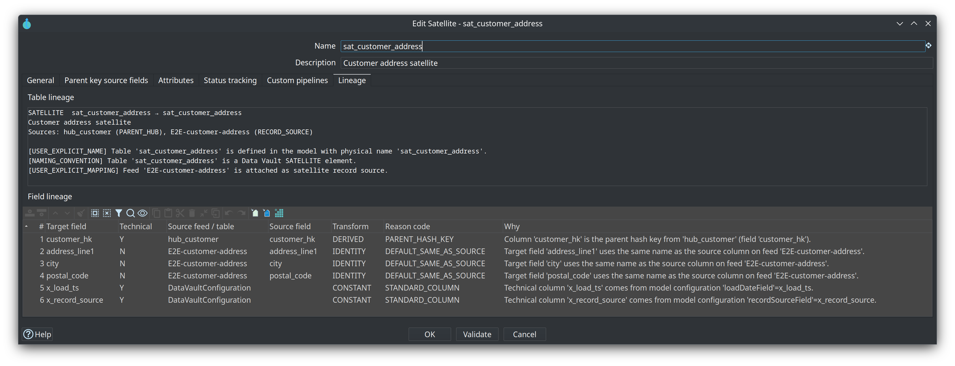Click the water drop application icon
The image size is (955, 366).
[x=27, y=24]
